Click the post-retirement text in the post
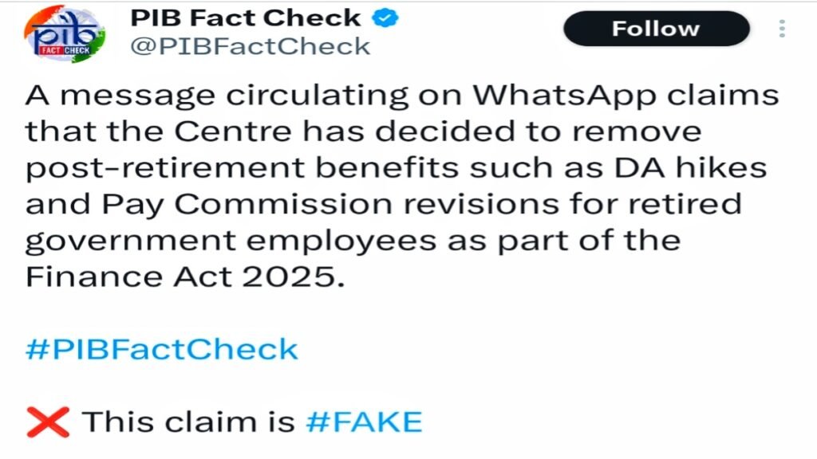 tap(165, 169)
